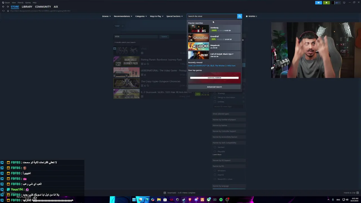Check the macOS filter

click(215, 175)
